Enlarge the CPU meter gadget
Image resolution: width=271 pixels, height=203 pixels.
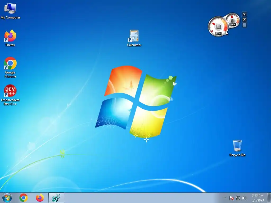244,20
